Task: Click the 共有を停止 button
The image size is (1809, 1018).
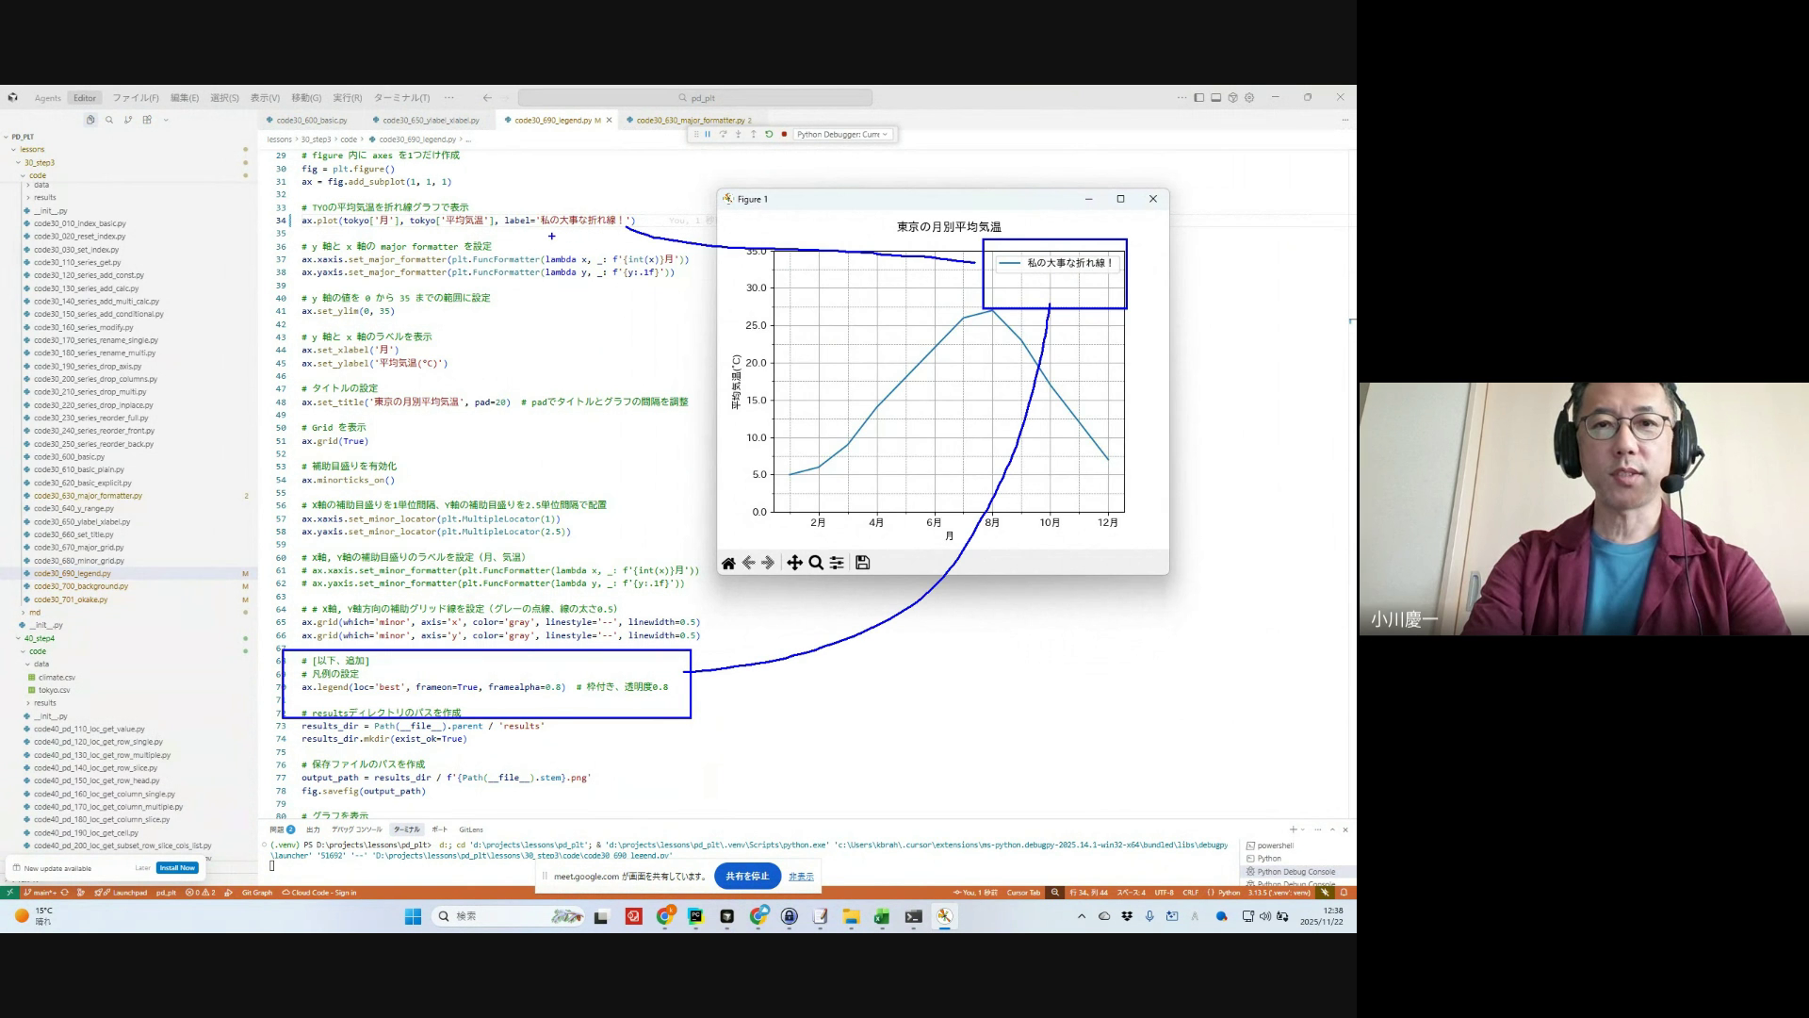Action: click(x=747, y=877)
